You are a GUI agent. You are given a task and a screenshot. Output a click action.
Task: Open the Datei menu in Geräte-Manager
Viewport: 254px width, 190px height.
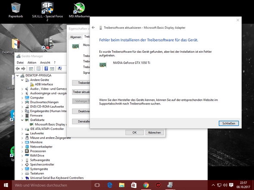tap(20, 63)
